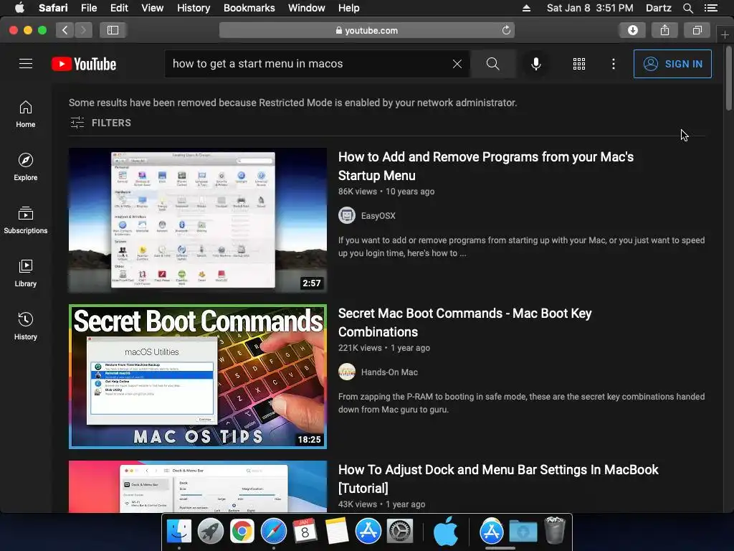Open the File menu

pos(89,8)
